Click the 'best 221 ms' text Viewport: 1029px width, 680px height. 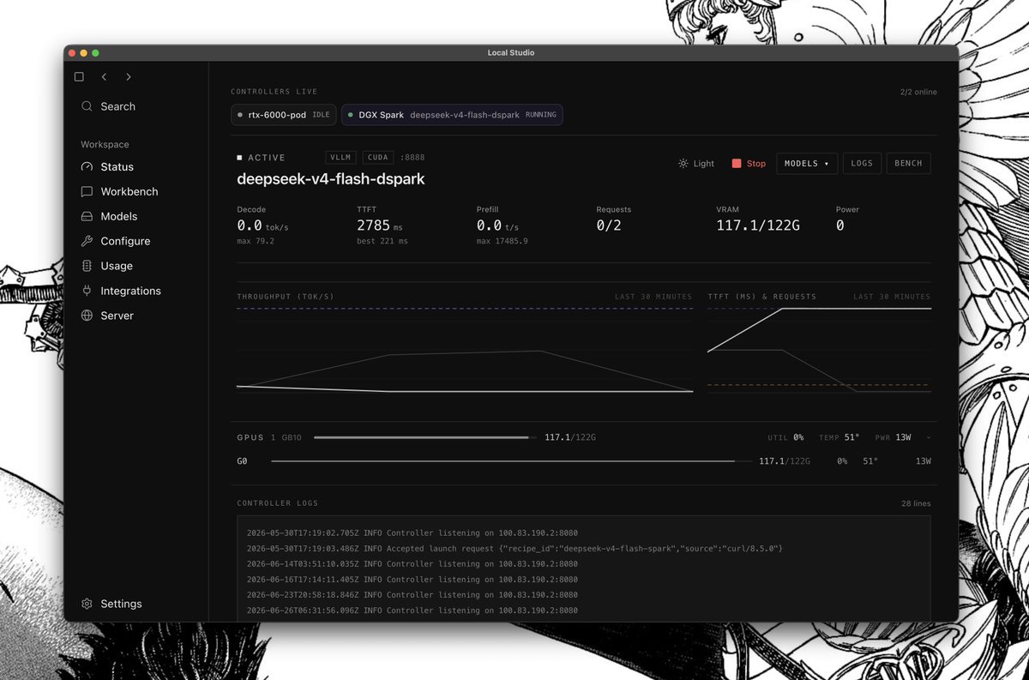click(382, 242)
